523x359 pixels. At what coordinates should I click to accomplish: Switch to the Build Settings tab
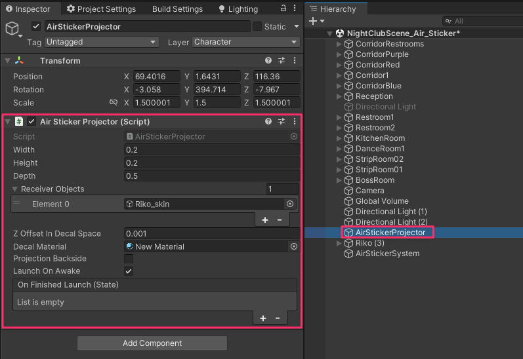pos(177,9)
